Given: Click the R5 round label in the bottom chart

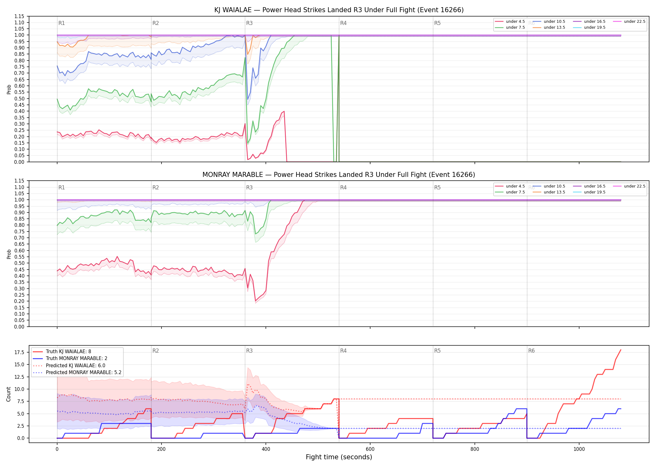Looking at the screenshot, I should click(x=437, y=351).
